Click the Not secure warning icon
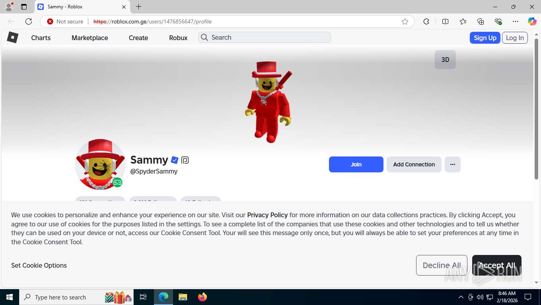Screen dimensions: 541x305 tap(50, 21)
